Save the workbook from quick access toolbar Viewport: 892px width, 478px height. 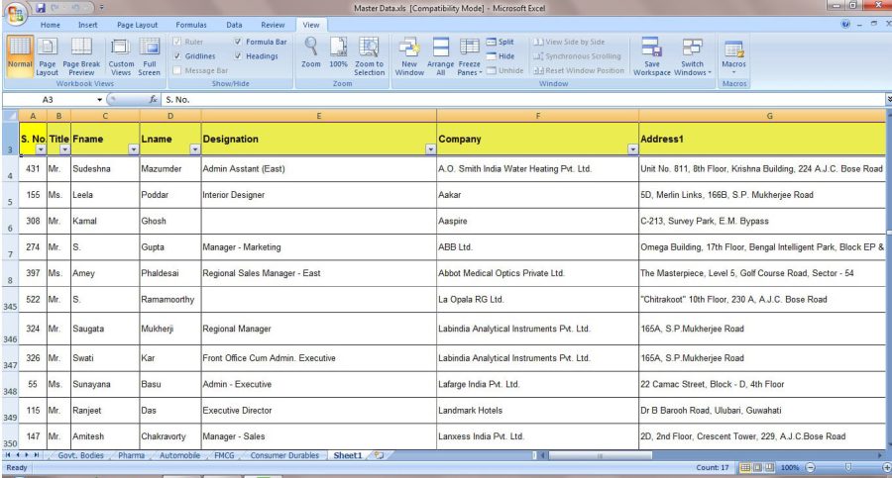(41, 8)
